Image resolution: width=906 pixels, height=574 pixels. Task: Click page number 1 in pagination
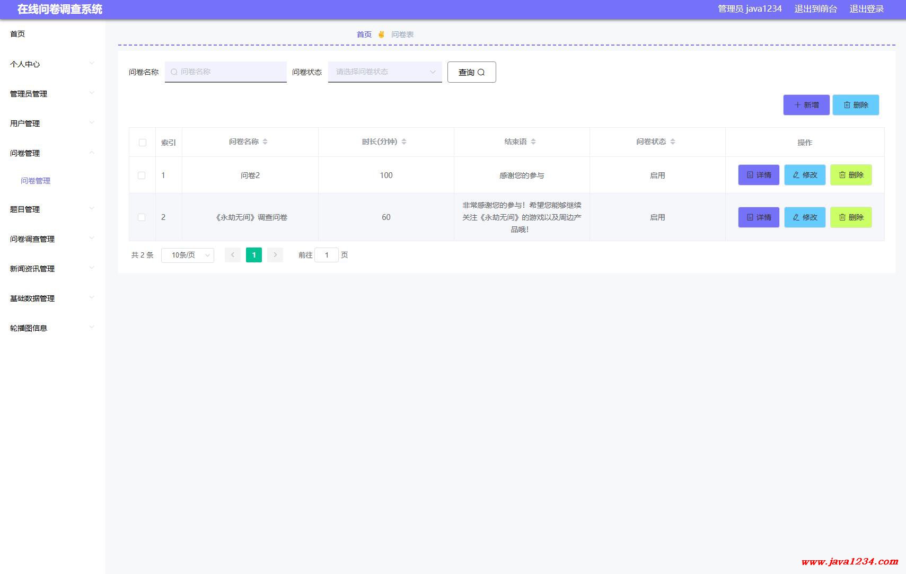254,255
